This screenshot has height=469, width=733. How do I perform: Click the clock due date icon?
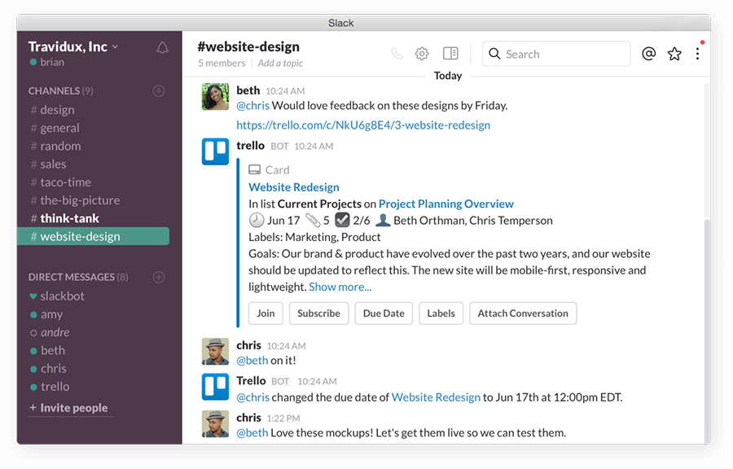(257, 220)
